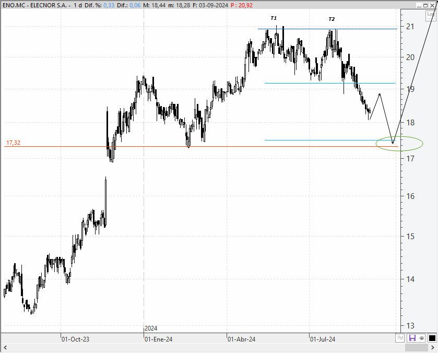
Task: Click the double-chevron collapse button below the chart
Action: click(x=400, y=338)
